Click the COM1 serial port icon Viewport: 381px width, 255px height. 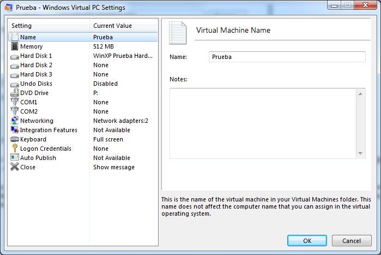pos(15,102)
